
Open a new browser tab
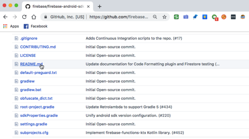(100, 7)
